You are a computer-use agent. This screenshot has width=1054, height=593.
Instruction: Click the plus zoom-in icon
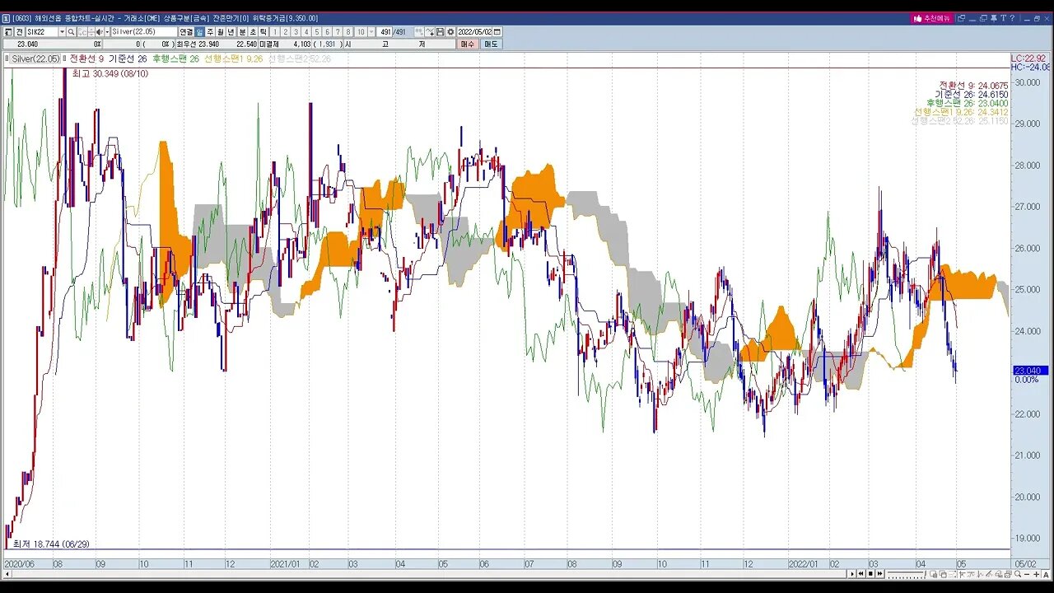click(x=1036, y=573)
